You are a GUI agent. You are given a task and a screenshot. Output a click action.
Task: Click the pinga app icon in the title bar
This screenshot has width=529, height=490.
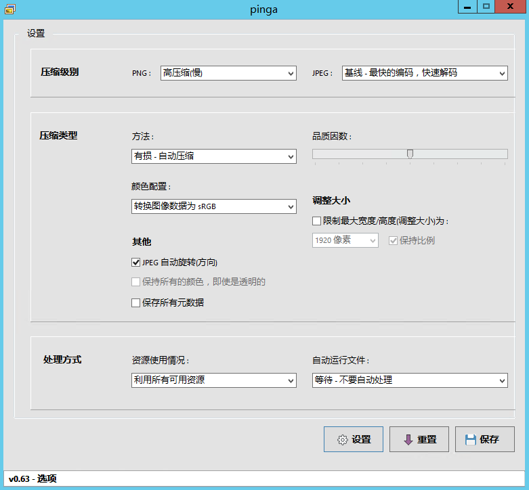(x=9, y=7)
